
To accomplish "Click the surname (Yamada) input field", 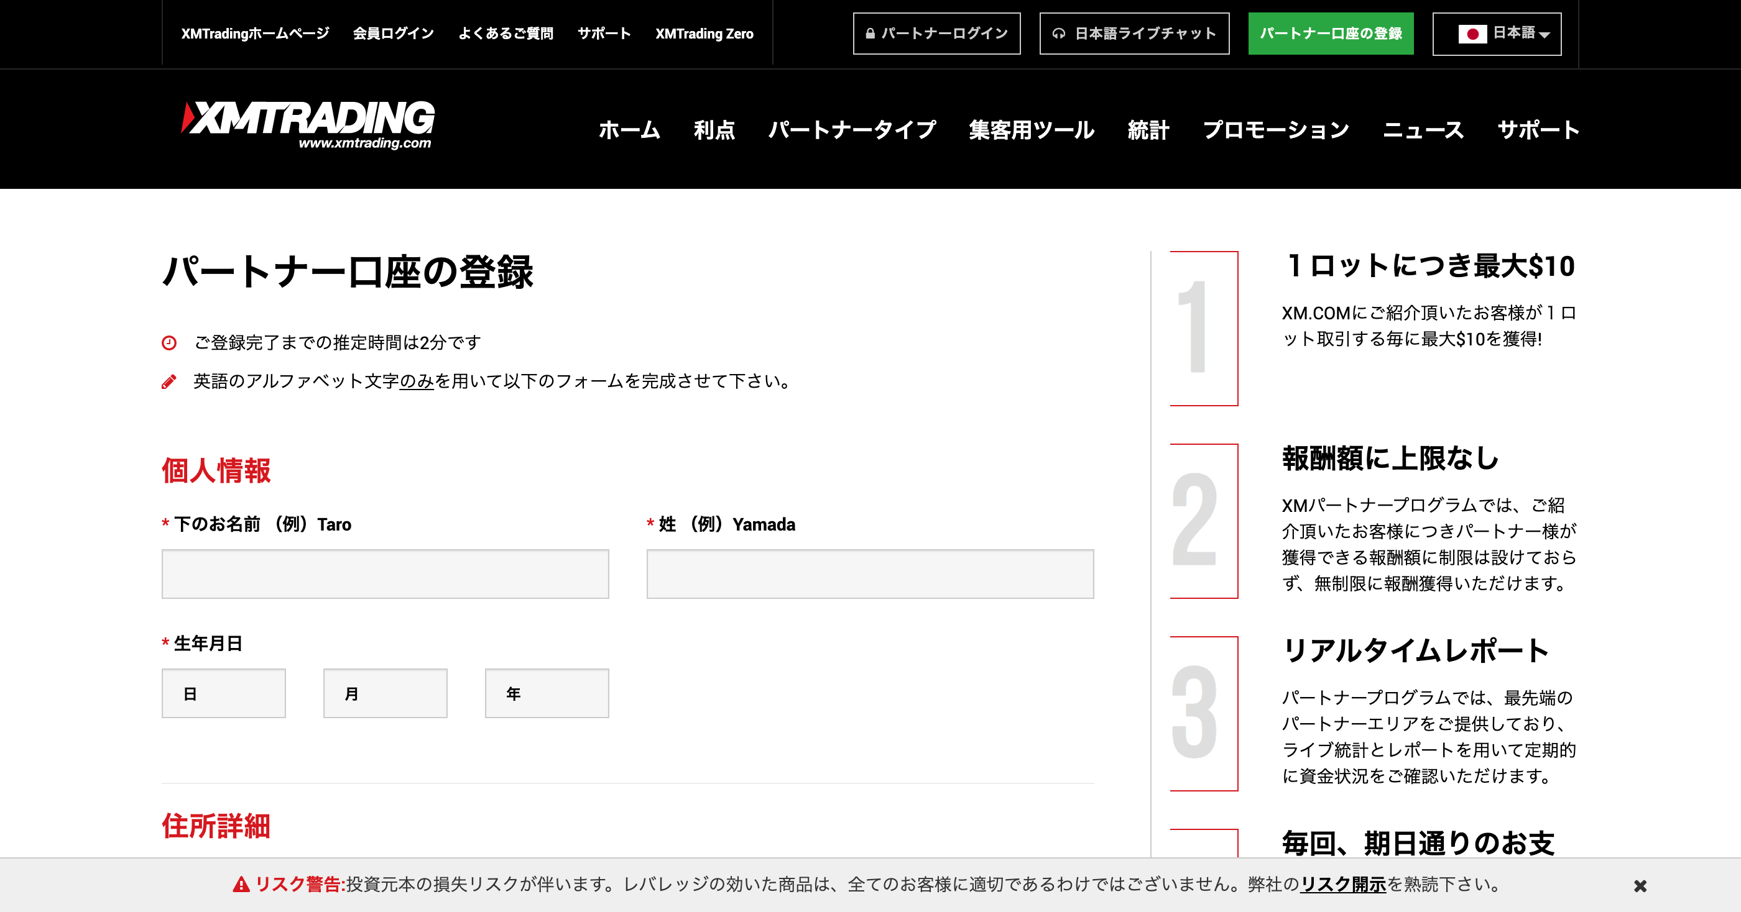I will point(870,574).
